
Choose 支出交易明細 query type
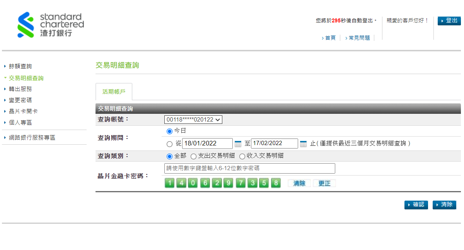[x=193, y=156]
